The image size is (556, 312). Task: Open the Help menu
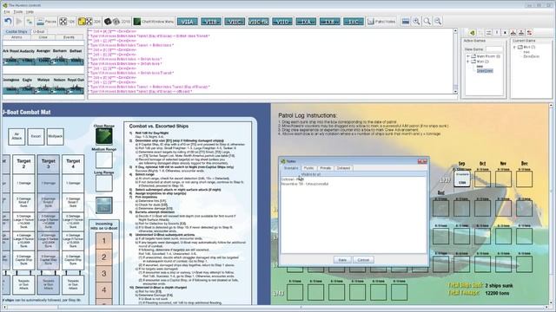(30, 11)
